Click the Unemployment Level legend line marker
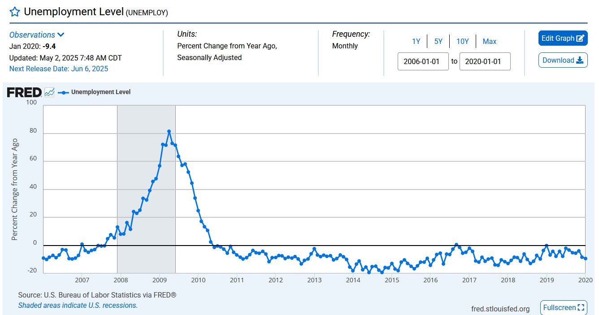The width and height of the screenshot is (599, 315). click(63, 92)
